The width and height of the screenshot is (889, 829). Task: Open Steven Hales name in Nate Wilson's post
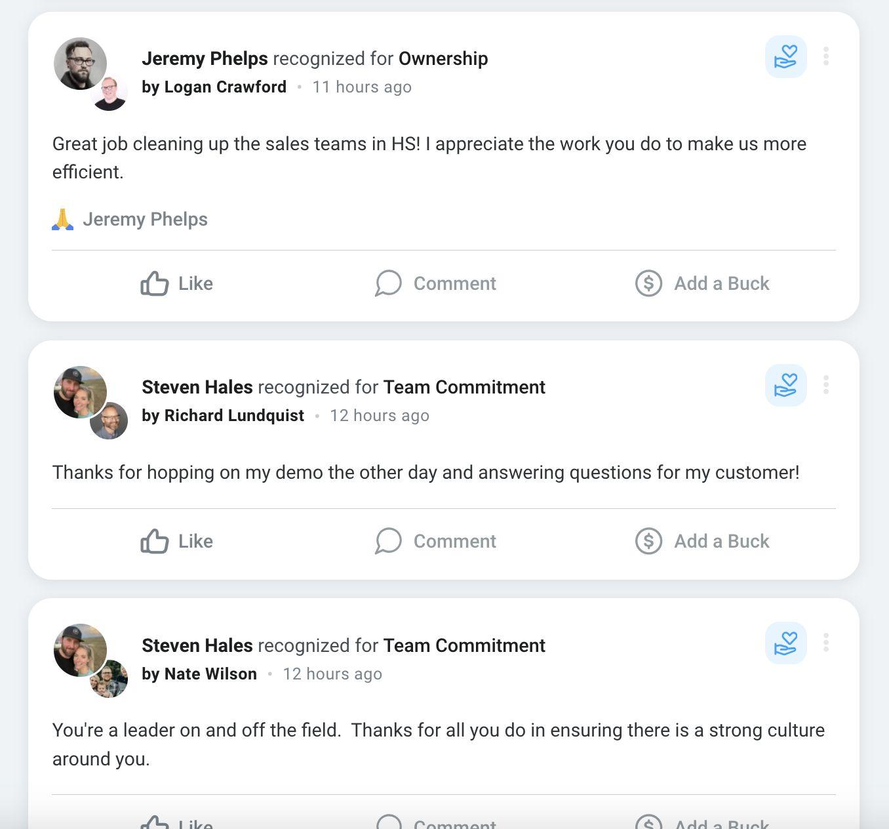[197, 645]
